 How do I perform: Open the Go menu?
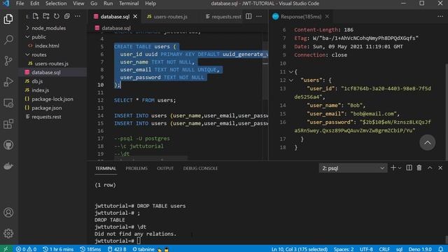(x=94, y=3)
